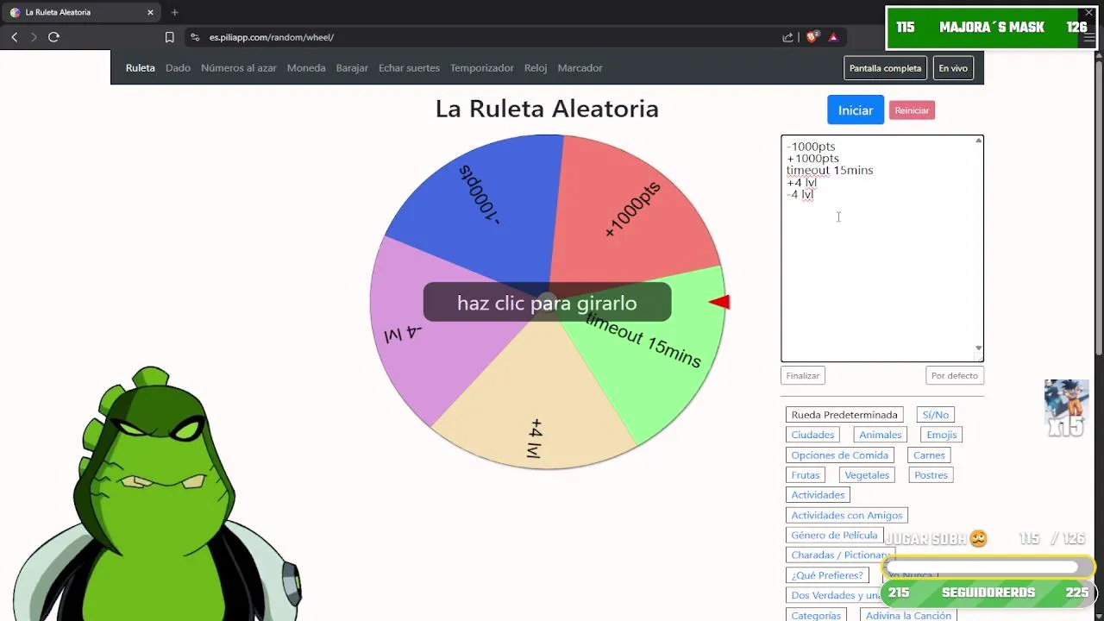
Task: Select the Postres preset
Action: (931, 475)
